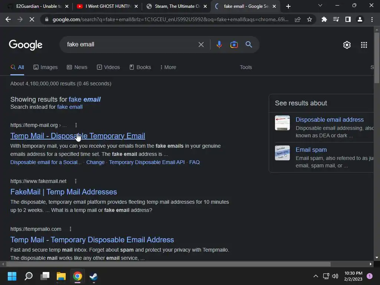Screen dimensions: 380x285
Task: Open Temporary Disposable Email API sitelink
Action: (x=147, y=162)
